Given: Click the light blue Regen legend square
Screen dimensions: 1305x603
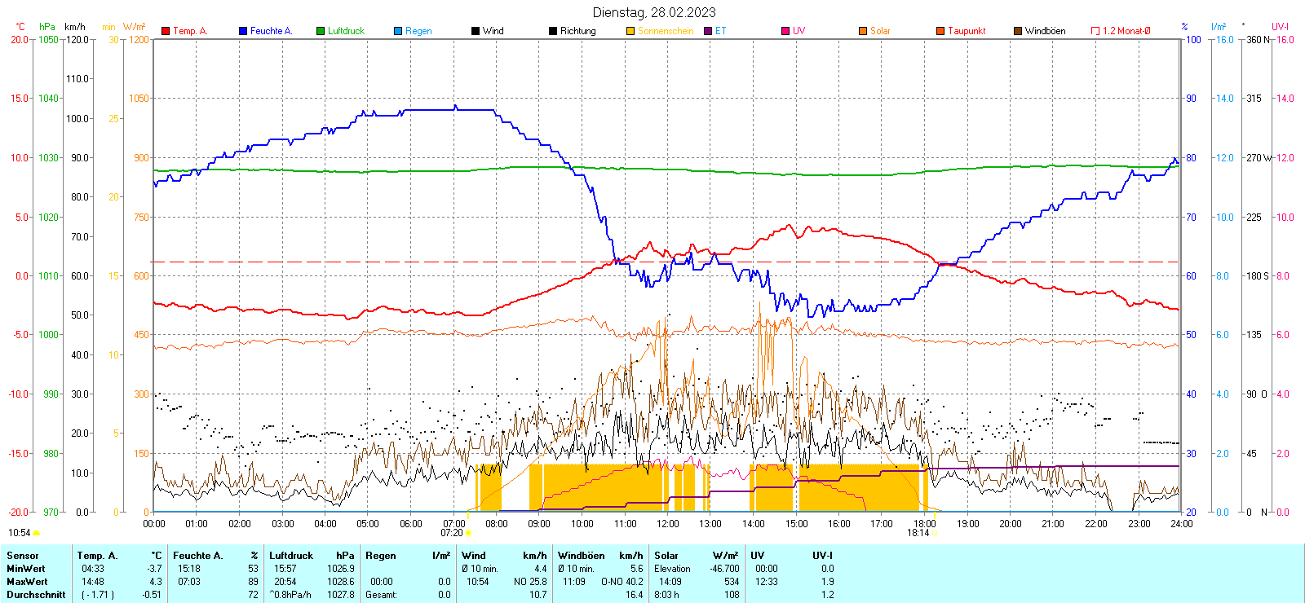Looking at the screenshot, I should tap(398, 31).
